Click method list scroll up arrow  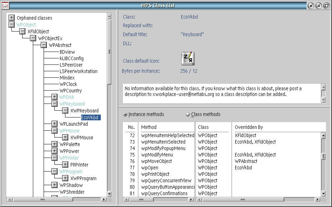click(x=323, y=136)
